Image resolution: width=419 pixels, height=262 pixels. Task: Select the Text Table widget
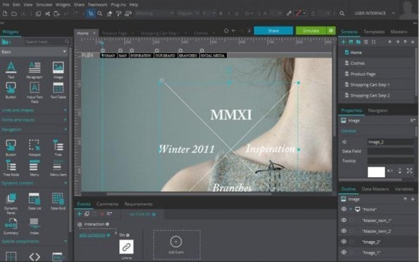[58, 88]
